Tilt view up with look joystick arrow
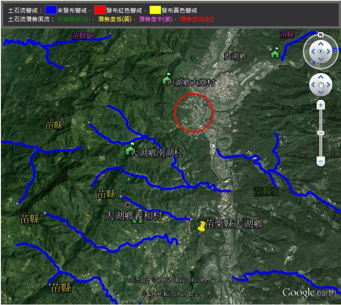The width and height of the screenshot is (341, 305). 321,43
